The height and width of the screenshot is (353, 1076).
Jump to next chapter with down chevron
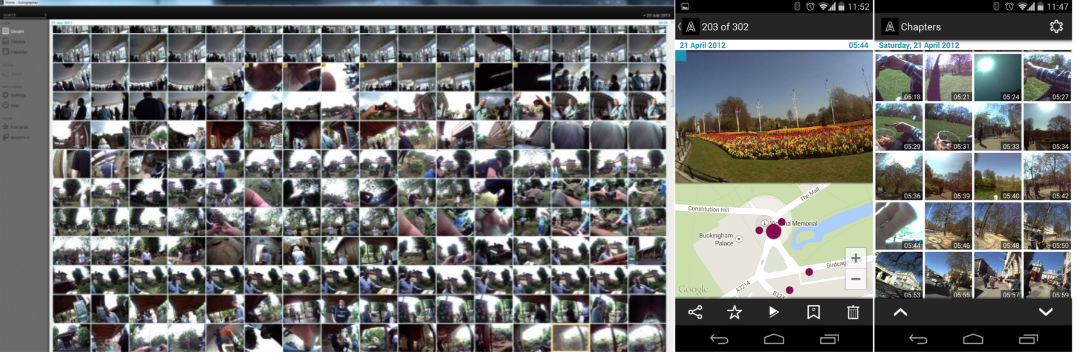click(1046, 313)
